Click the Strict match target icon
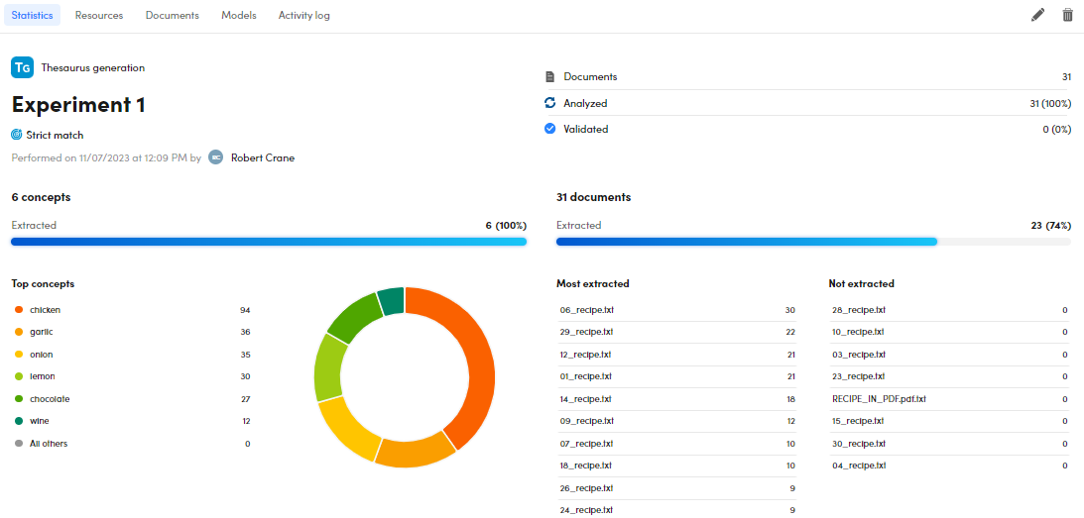Viewport: 1084px width, 518px height. coord(17,135)
